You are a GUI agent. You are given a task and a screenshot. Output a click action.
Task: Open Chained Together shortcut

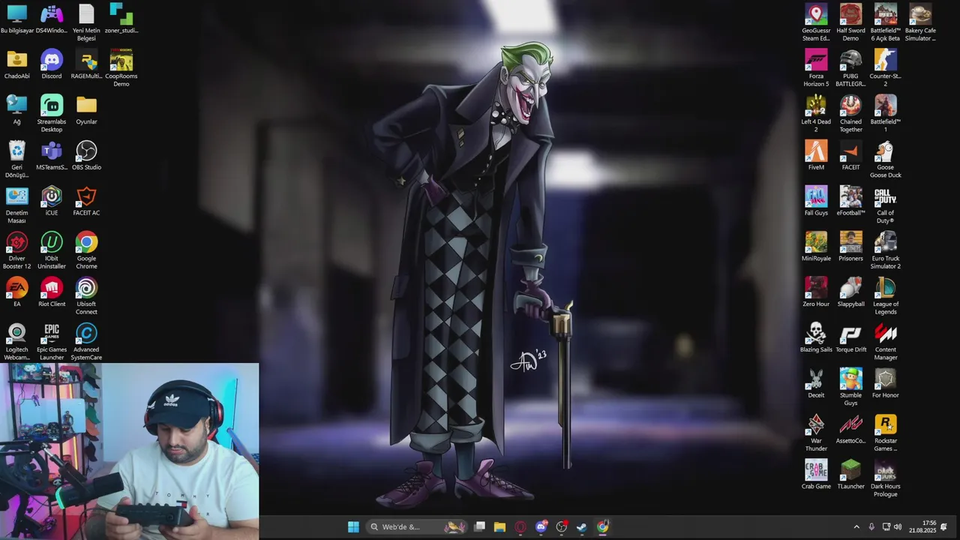pos(850,114)
